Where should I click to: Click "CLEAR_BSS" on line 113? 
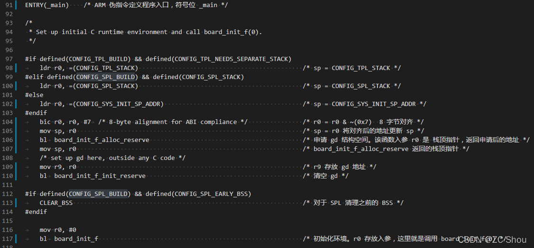(x=56, y=203)
